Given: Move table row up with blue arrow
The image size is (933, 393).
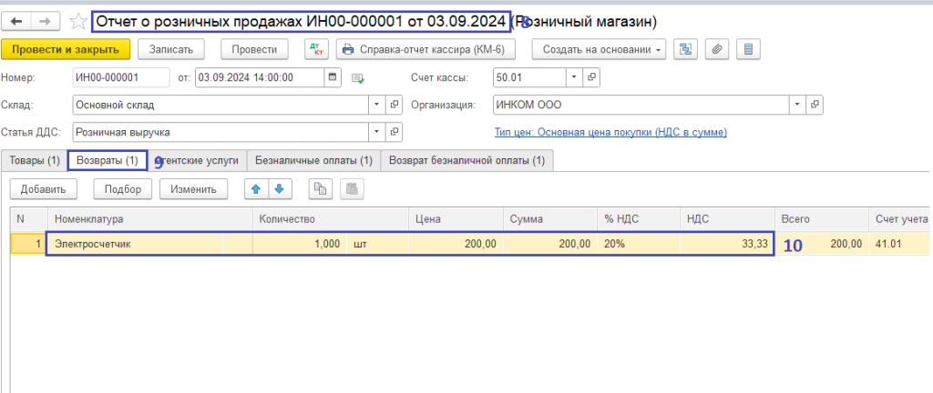Looking at the screenshot, I should pos(256,189).
